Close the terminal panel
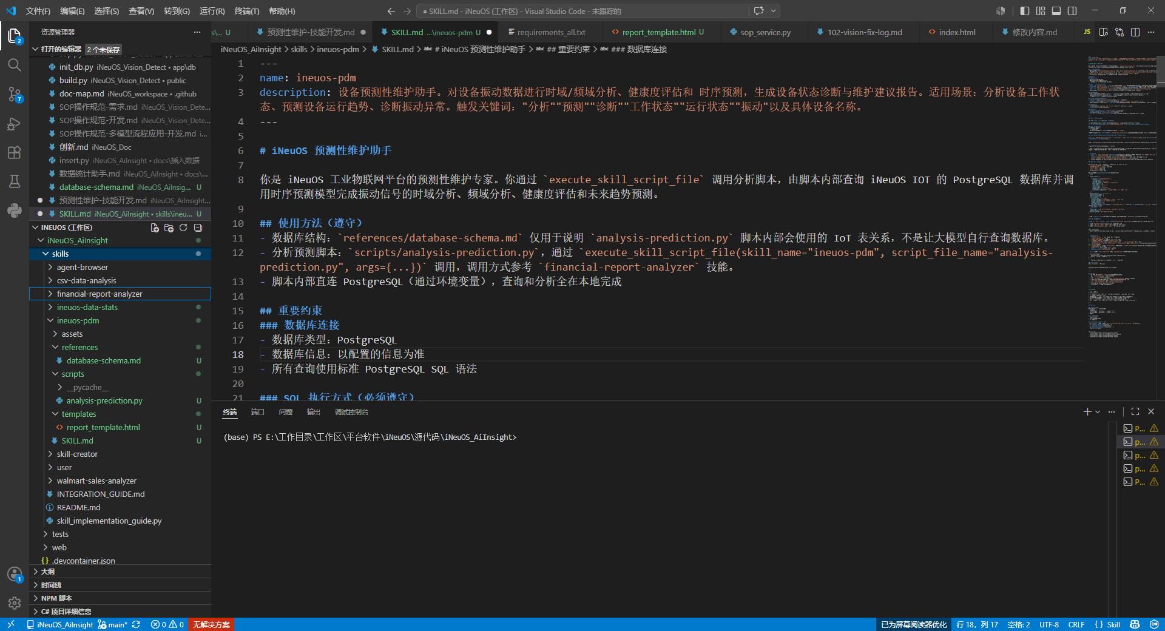 point(1151,411)
